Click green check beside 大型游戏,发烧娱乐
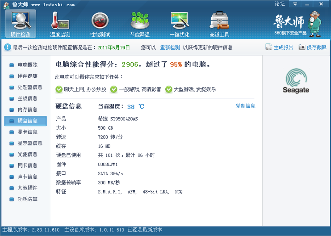331x236 pixels. (169, 89)
